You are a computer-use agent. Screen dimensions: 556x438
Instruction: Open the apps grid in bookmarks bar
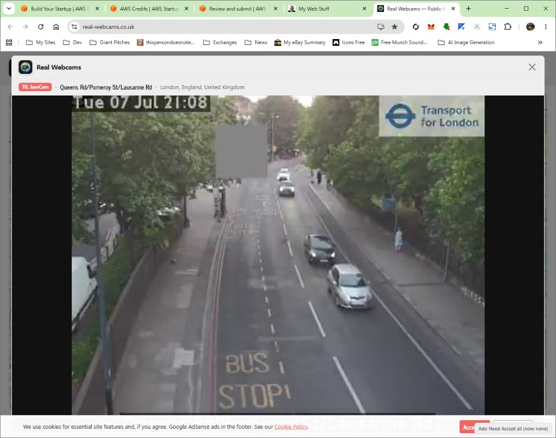tap(9, 42)
